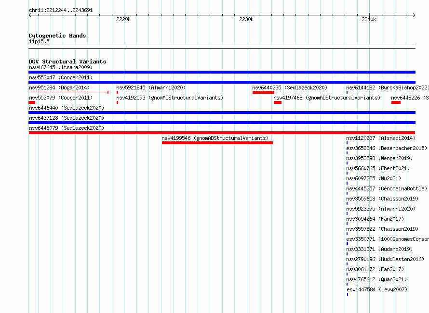Open variant nsv5660765 (Ebert2021) label

point(378,168)
